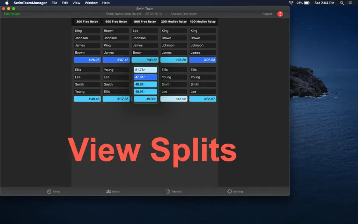Click King in 200 Medley Relay column
This screenshot has width=358, height=224.
(174, 31)
